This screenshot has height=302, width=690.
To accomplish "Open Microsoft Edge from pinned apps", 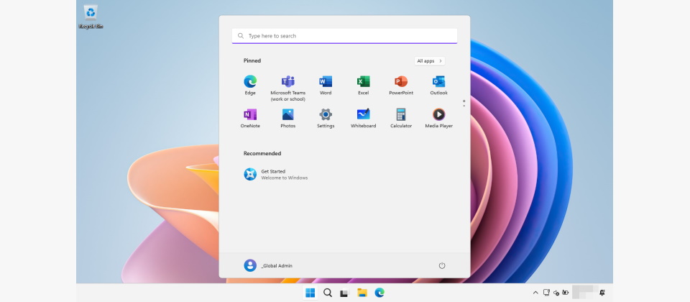I will 250,81.
